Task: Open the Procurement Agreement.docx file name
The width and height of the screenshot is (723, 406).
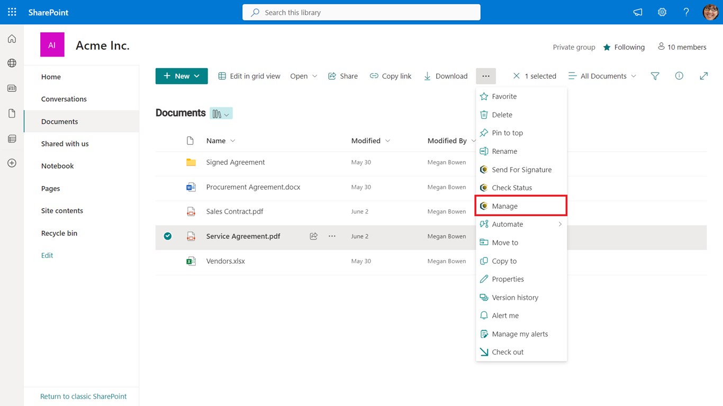Action: pos(253,187)
